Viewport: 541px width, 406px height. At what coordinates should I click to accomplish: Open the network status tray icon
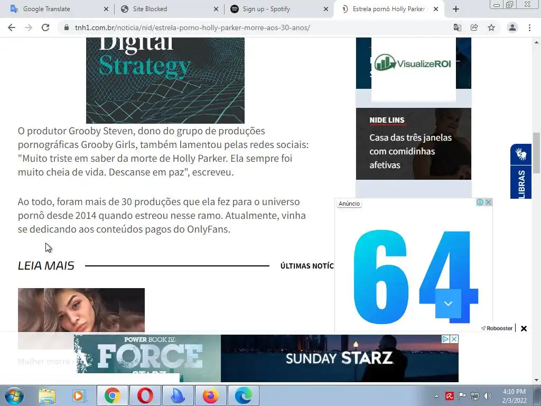click(x=475, y=396)
